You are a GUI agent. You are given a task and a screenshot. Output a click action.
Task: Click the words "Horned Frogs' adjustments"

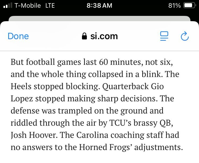131,147
